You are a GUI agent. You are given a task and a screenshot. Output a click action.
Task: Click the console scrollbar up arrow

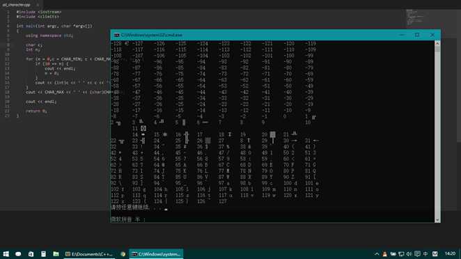click(x=437, y=43)
